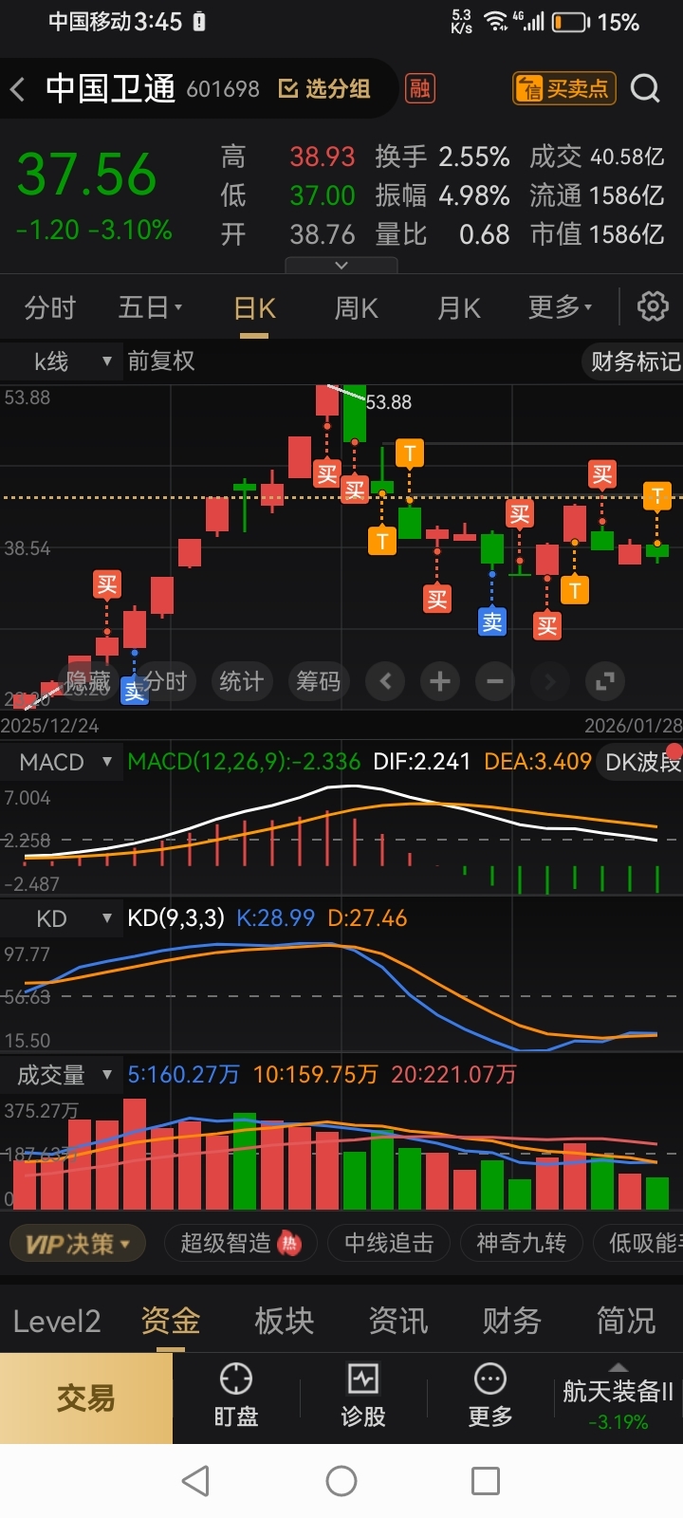This screenshot has width=683, height=1518.
Task: Change the 前复权 adjustment setting
Action: click(x=161, y=361)
